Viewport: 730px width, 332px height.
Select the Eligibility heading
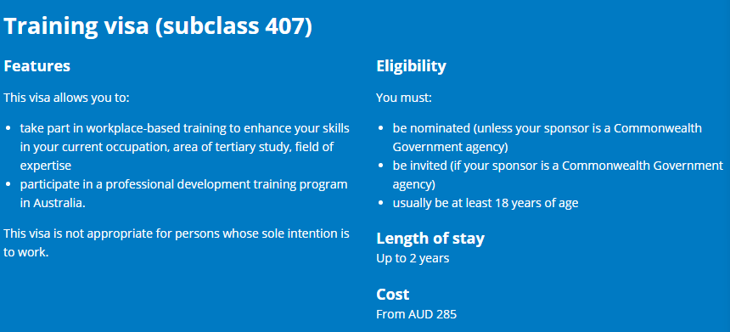(x=411, y=66)
